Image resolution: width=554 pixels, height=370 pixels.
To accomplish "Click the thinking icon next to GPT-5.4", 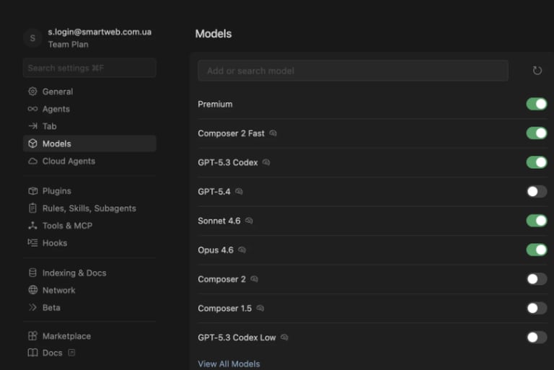I will coord(239,192).
